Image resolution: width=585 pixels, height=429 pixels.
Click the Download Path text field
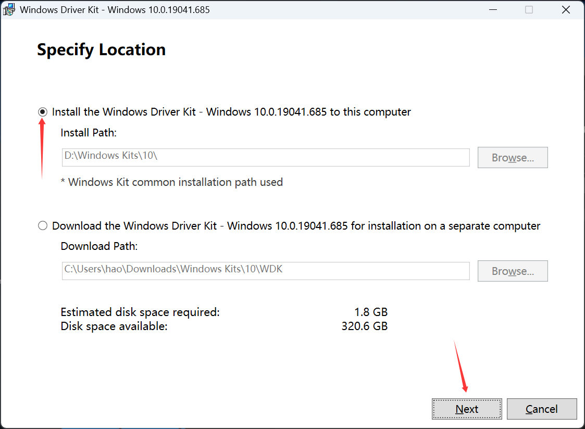pos(266,271)
